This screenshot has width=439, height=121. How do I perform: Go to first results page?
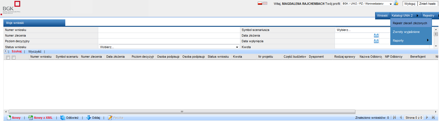(x=395, y=118)
